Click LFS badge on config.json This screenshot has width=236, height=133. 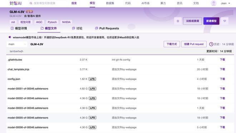[92, 79]
